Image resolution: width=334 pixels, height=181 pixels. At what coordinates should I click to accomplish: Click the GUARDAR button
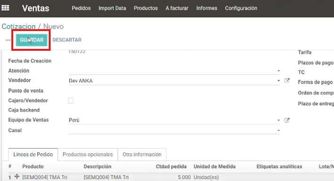tap(32, 40)
